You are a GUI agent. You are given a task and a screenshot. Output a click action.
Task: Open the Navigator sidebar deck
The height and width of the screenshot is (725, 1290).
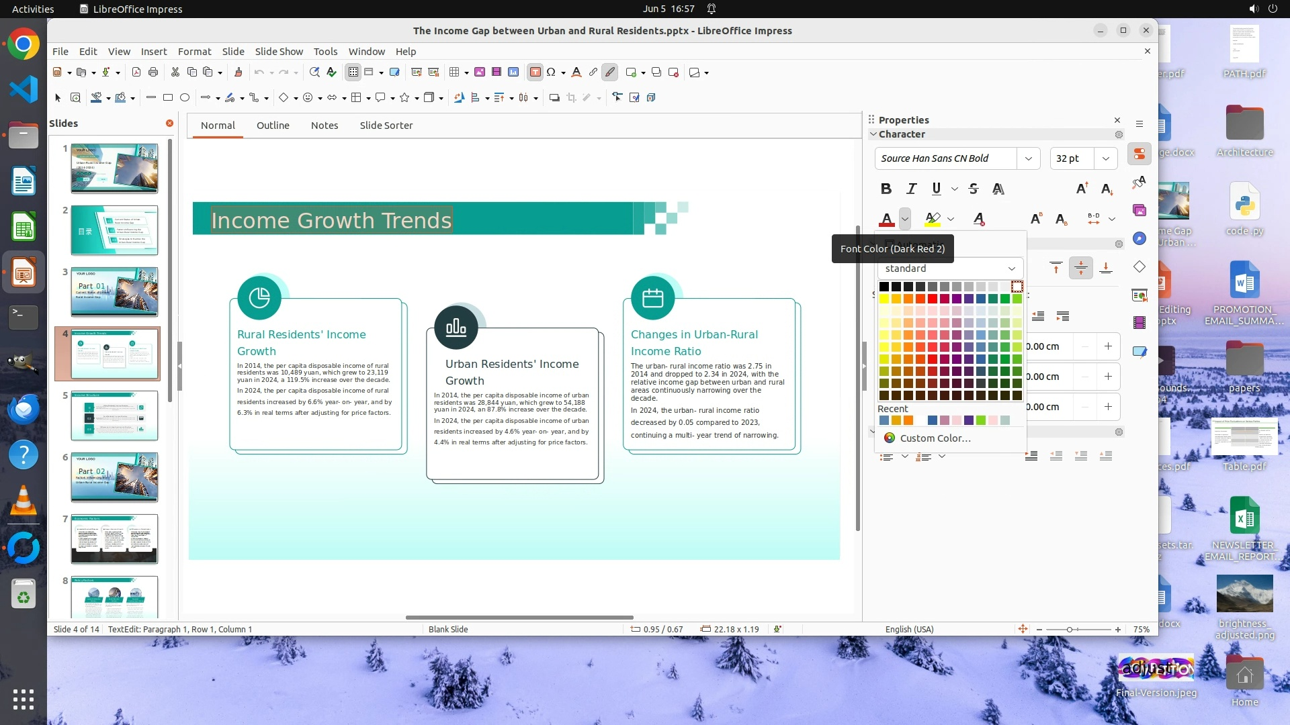(1139, 238)
